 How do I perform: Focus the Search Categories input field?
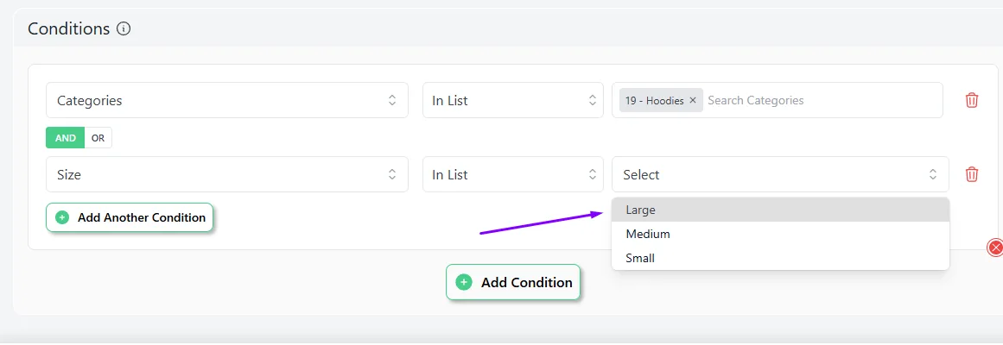[x=821, y=100]
